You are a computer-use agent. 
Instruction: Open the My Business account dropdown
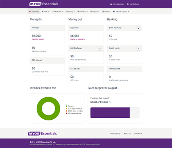[134, 4]
